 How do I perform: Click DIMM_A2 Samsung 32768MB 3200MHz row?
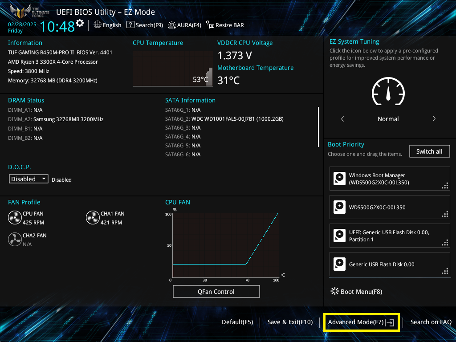[x=56, y=119]
